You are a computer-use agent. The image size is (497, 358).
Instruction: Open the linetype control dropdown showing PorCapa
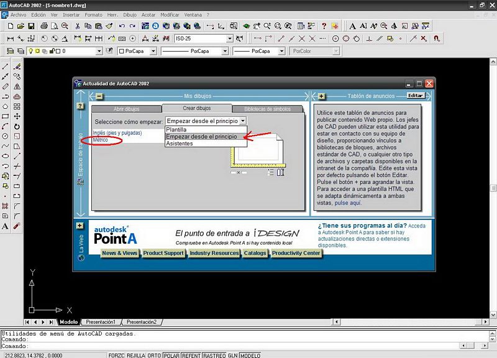coord(225,51)
